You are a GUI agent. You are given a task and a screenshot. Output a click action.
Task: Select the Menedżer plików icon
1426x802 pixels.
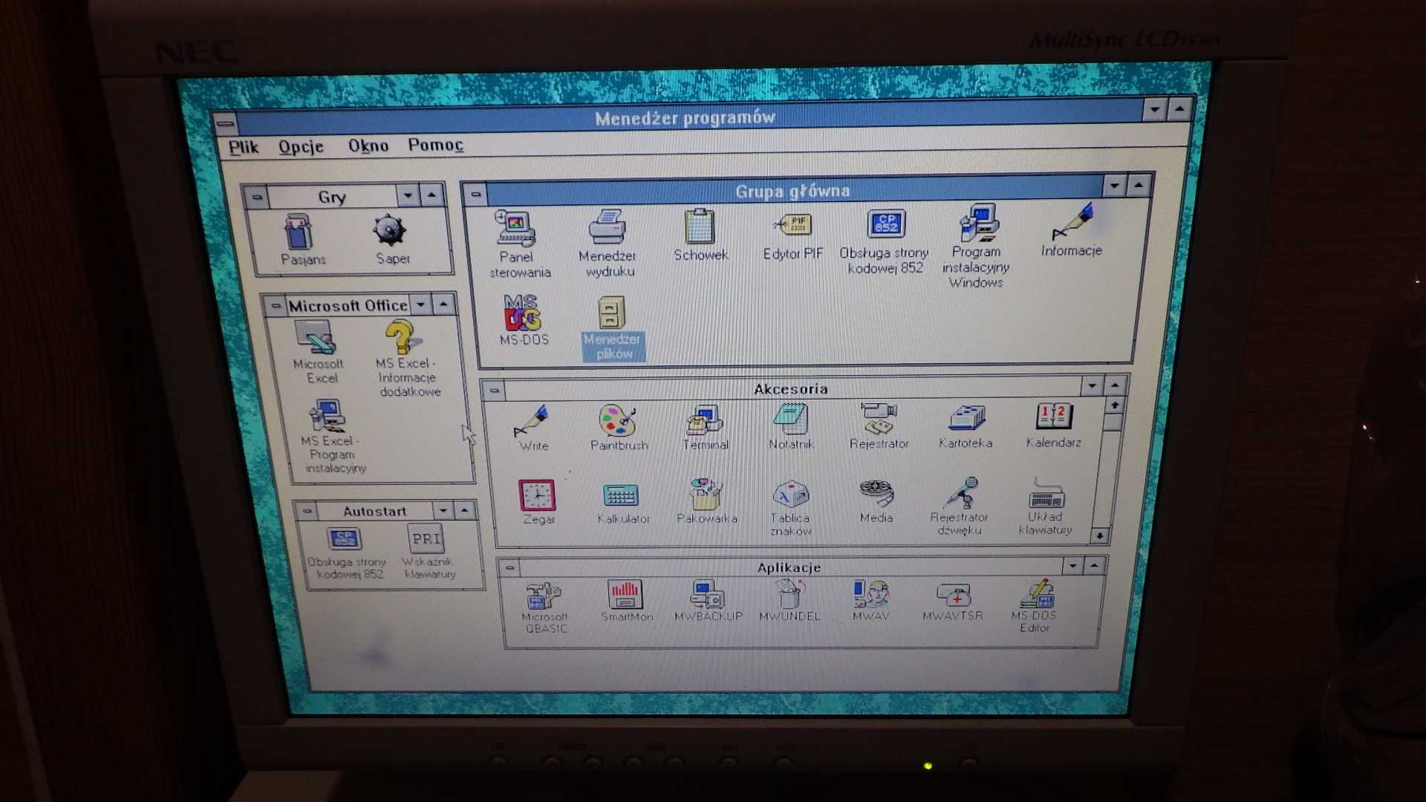click(x=612, y=313)
